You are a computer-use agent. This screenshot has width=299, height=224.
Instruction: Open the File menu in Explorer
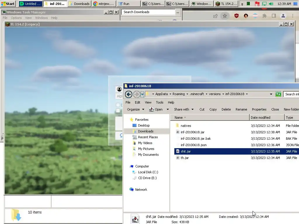128,102
